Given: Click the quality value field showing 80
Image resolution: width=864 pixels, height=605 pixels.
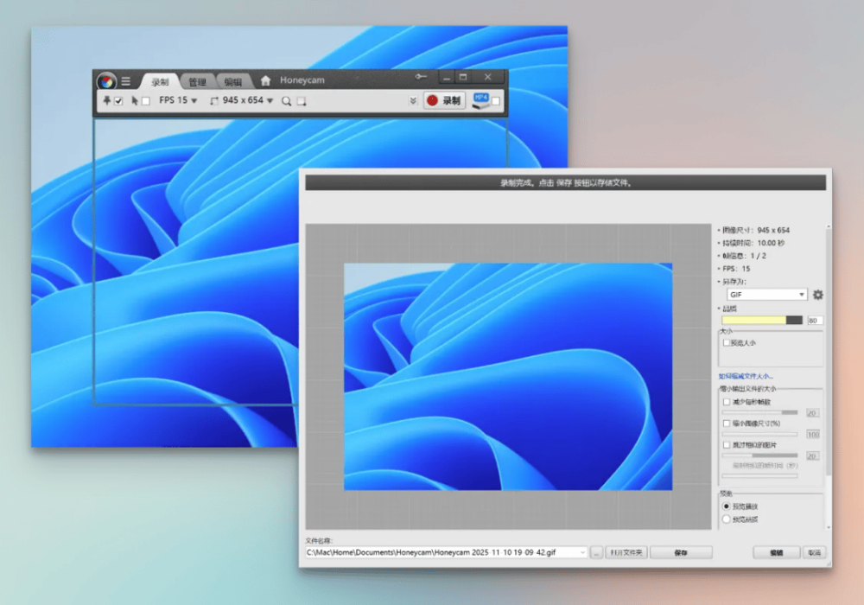Looking at the screenshot, I should (815, 320).
